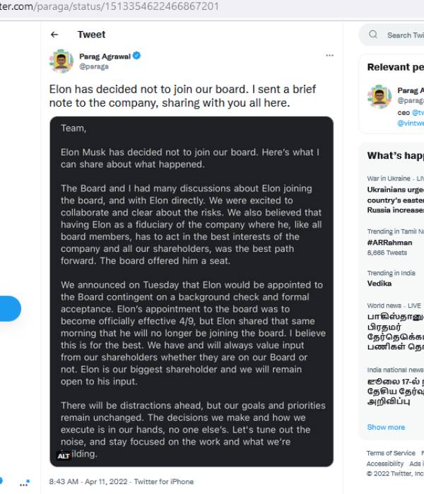Screen dimensions: 424x494
Task: Expand trends with Show more
Action: 386,427
